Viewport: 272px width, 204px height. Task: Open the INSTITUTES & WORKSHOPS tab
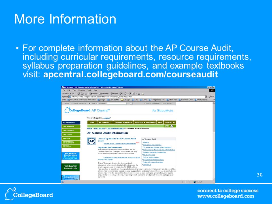click(x=145, y=122)
